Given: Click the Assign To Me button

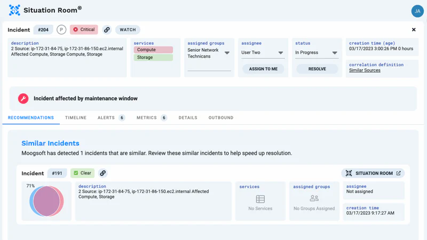Looking at the screenshot, I should tap(263, 69).
